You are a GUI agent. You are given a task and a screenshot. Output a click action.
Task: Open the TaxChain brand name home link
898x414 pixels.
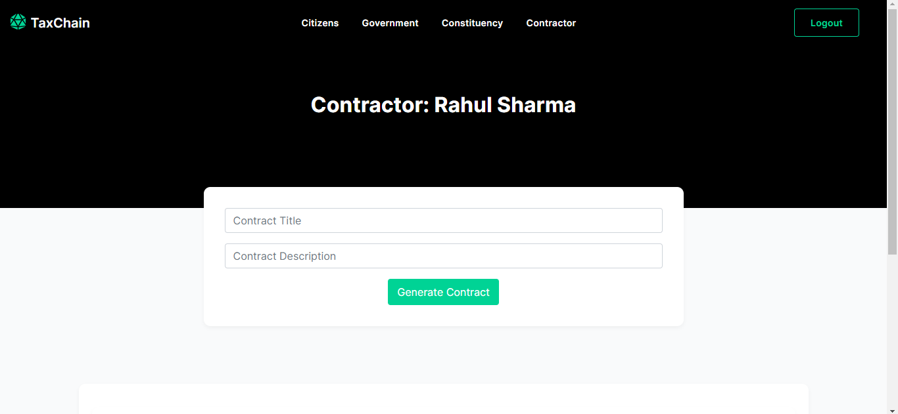click(x=60, y=23)
